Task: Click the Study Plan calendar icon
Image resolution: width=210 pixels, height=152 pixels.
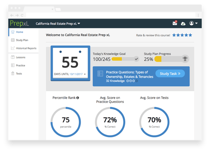Action: click(13, 40)
